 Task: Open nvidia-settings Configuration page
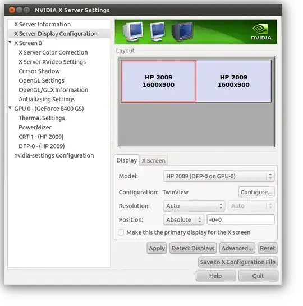pyautogui.click(x=54, y=156)
